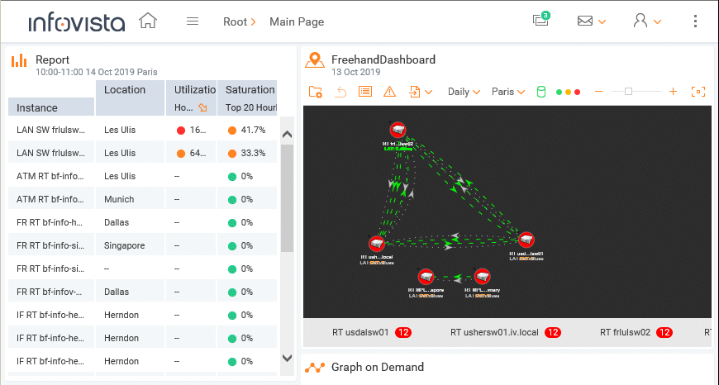Click the Report panel title
Viewport: 719px width, 385px height.
tap(52, 59)
